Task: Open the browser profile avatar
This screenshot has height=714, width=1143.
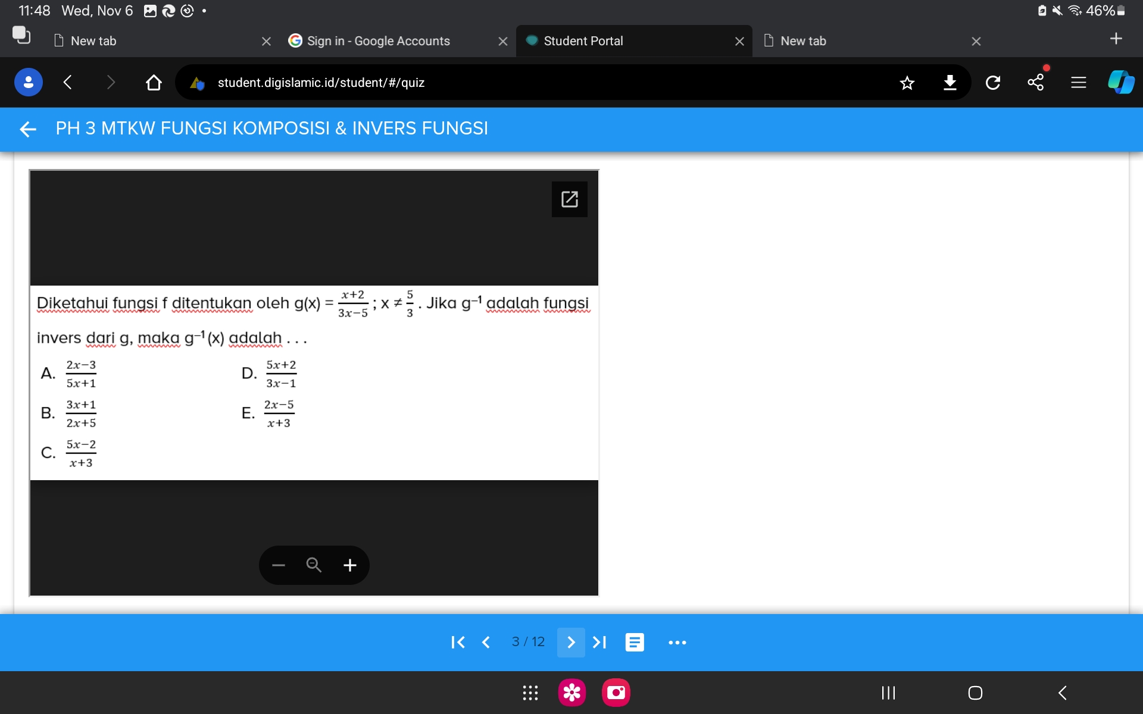Action: coord(28,82)
